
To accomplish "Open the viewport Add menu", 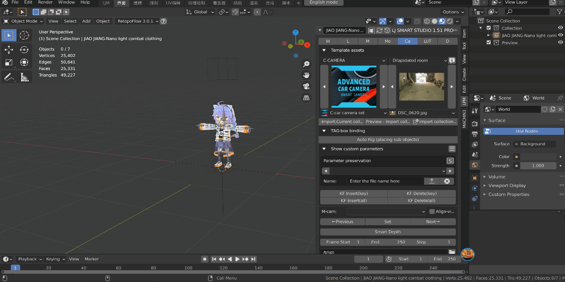I will click(86, 21).
